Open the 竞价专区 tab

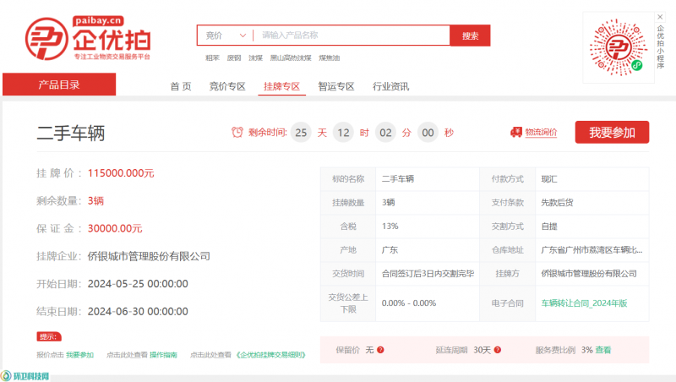point(227,86)
